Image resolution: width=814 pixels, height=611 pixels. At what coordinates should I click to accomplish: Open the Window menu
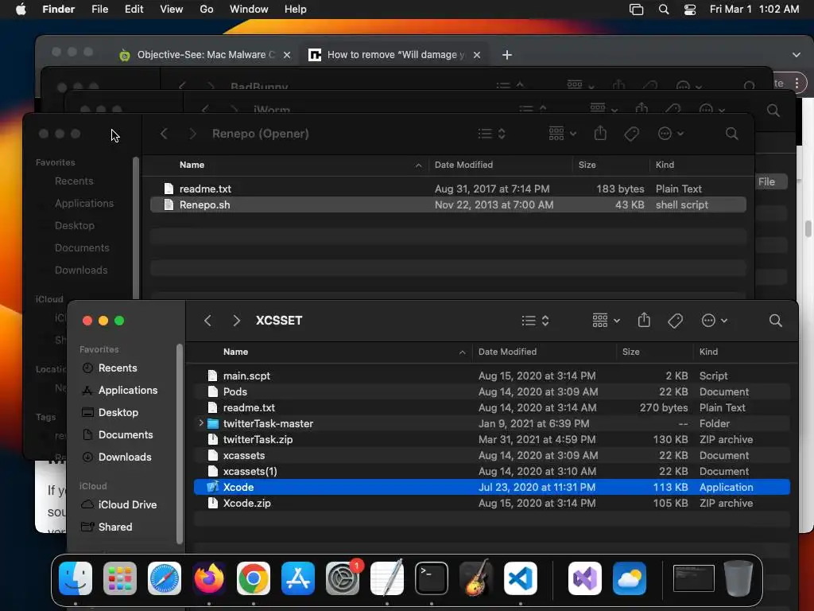click(249, 9)
